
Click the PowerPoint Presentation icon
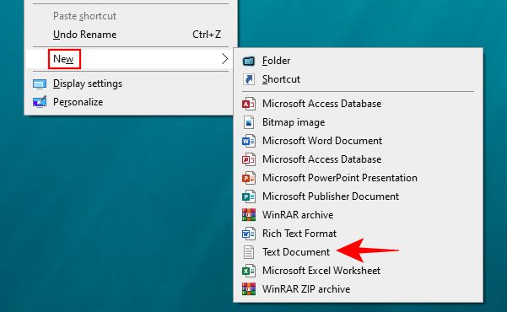249,178
